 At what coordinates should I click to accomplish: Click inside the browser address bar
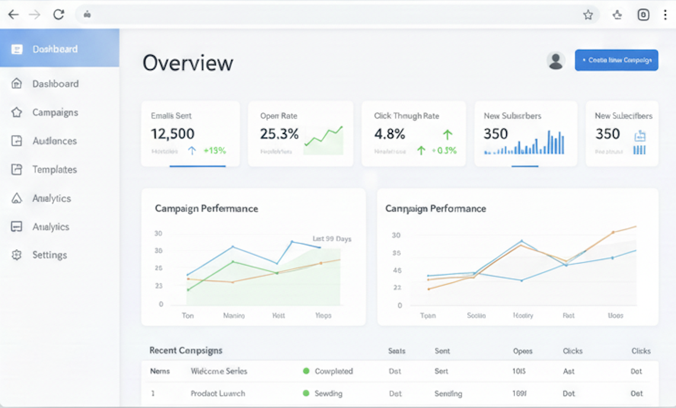(x=237, y=14)
